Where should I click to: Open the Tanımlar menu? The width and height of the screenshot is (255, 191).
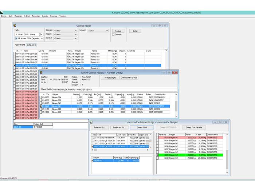[x=36, y=16]
